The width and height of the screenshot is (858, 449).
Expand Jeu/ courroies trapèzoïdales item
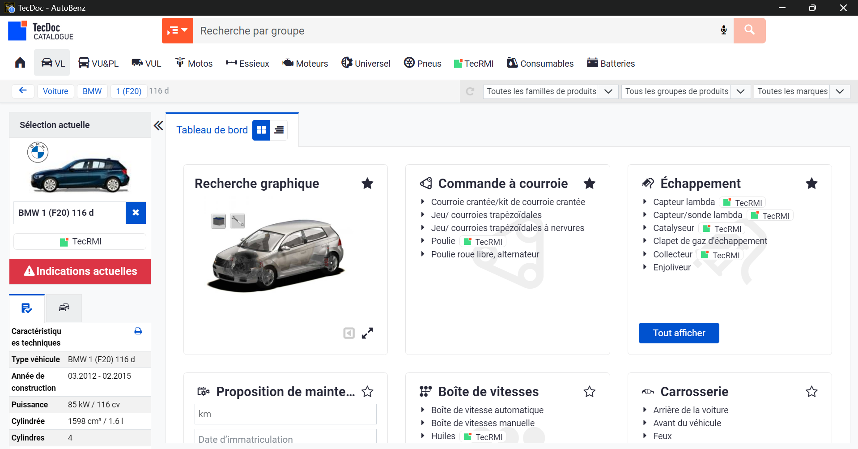click(486, 215)
